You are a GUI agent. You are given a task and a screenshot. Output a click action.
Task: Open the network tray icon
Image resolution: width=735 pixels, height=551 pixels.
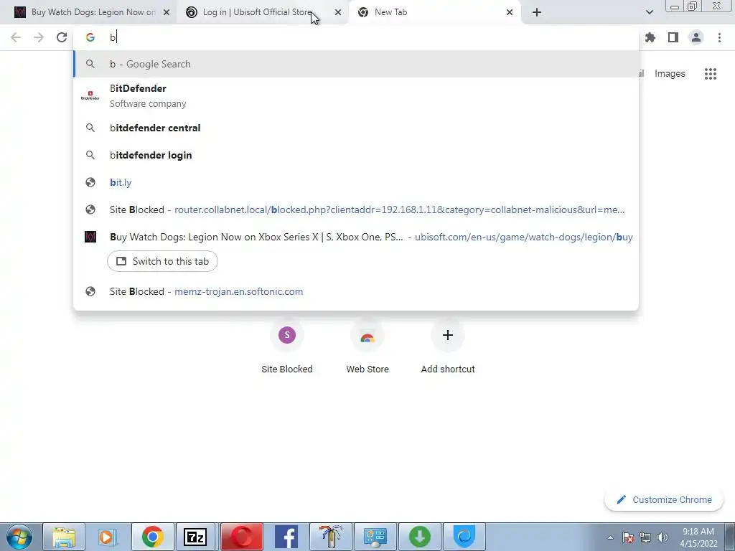pyautogui.click(x=645, y=537)
